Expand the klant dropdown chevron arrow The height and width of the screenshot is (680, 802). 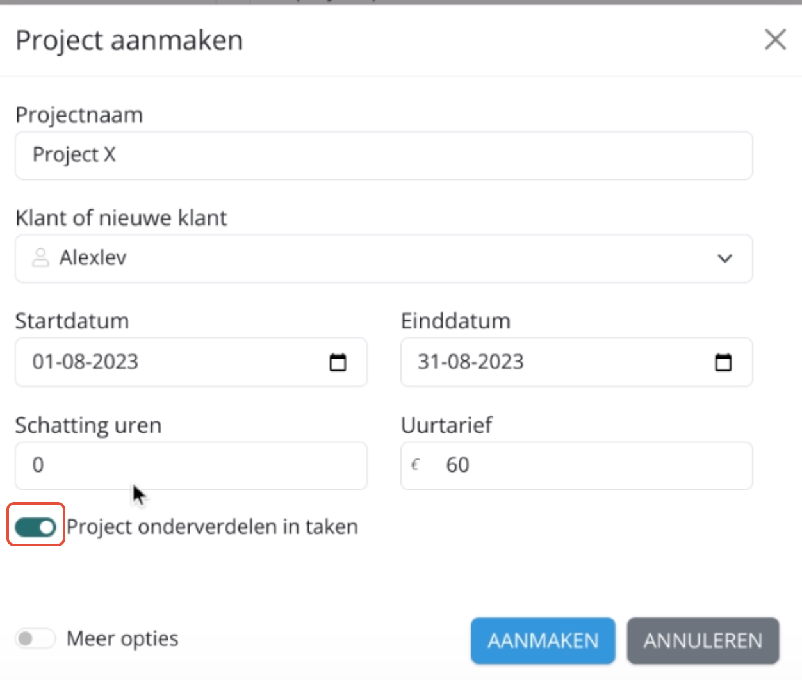click(x=724, y=259)
